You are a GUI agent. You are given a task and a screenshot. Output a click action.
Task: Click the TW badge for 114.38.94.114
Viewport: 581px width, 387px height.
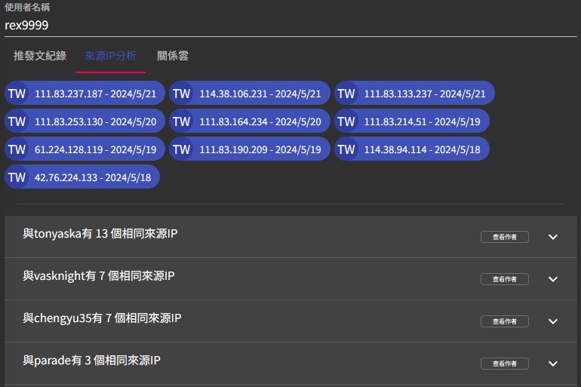[346, 149]
